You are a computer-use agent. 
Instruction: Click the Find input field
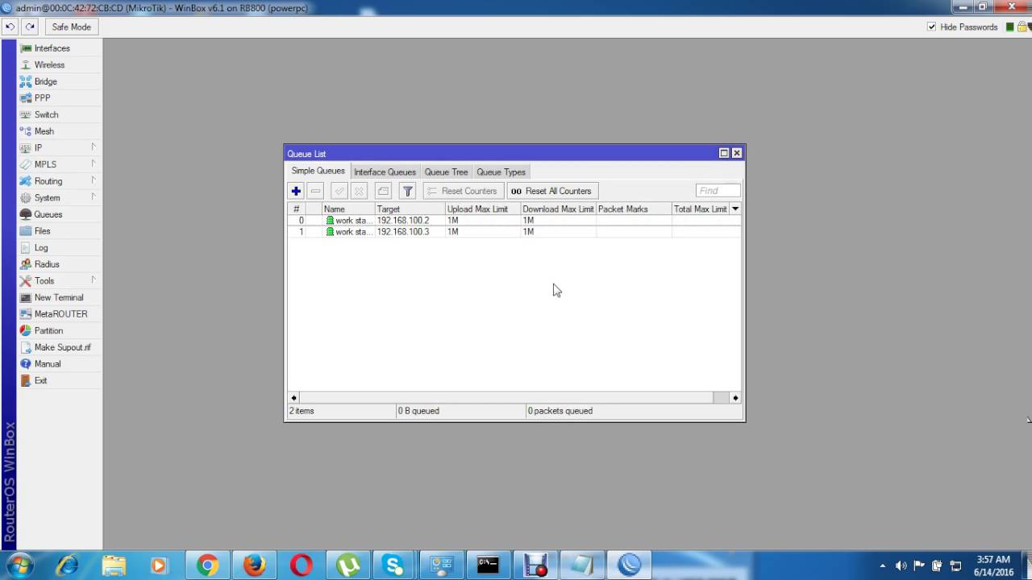[x=718, y=191]
